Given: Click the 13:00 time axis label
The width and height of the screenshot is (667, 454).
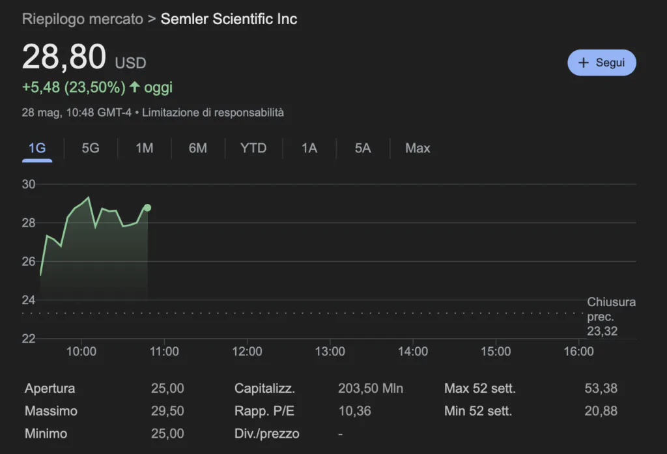Looking at the screenshot, I should 330,352.
